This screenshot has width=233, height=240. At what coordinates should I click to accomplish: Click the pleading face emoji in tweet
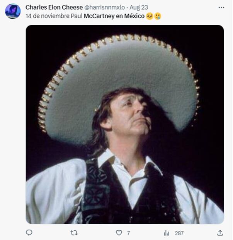click(150, 16)
